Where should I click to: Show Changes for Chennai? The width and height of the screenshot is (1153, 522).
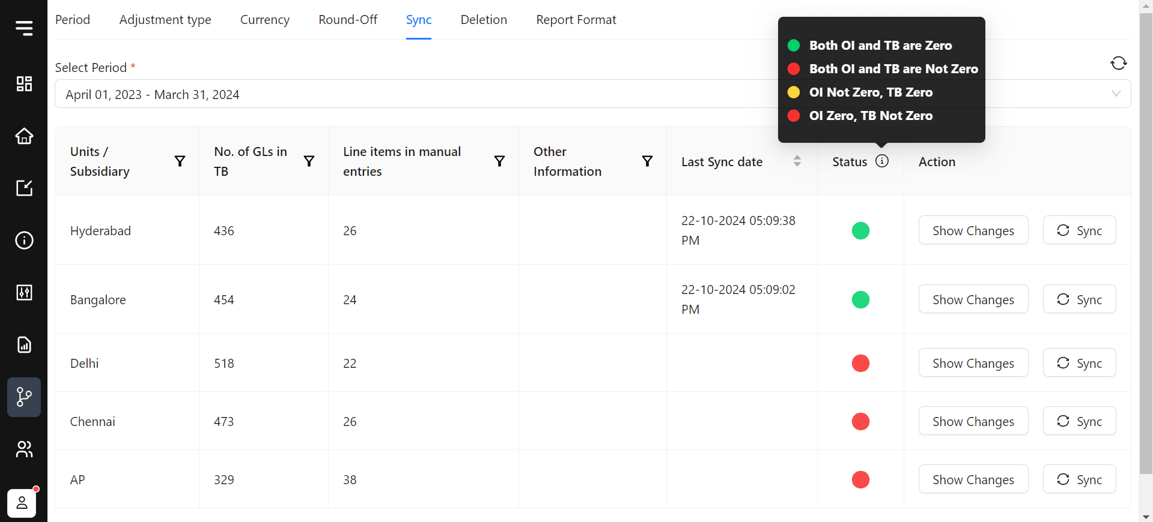click(x=973, y=421)
